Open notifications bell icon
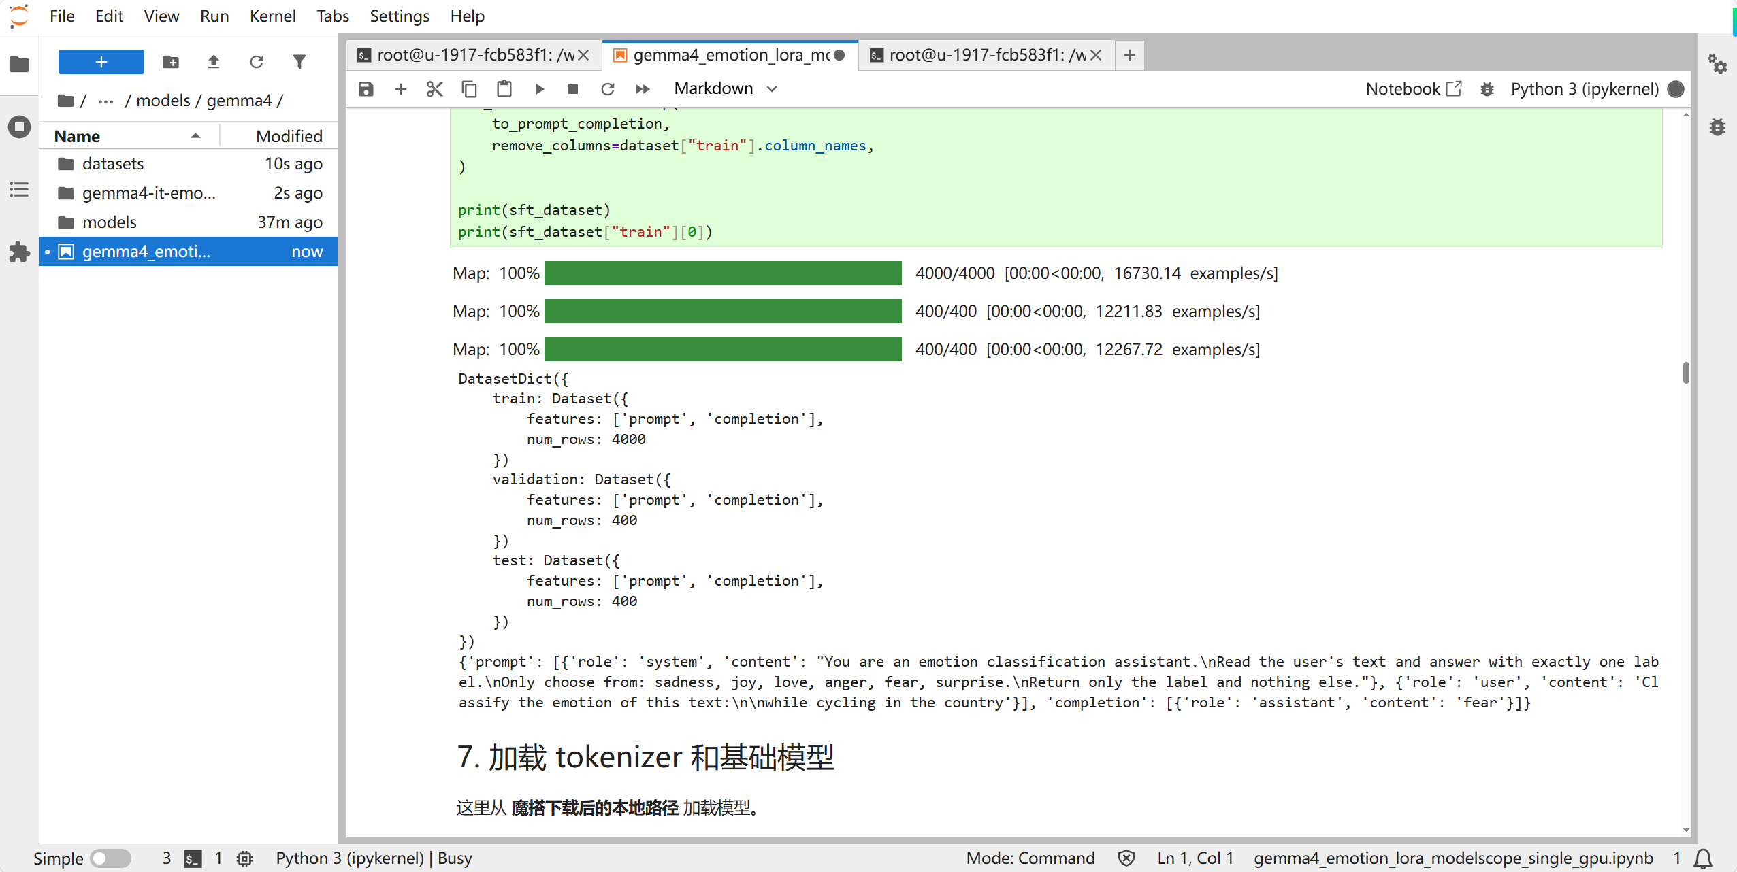Viewport: 1737px width, 872px height. click(1704, 858)
